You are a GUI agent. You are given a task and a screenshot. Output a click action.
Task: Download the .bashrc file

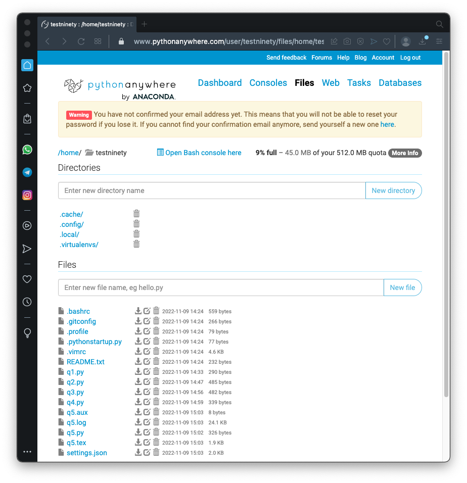(138, 311)
